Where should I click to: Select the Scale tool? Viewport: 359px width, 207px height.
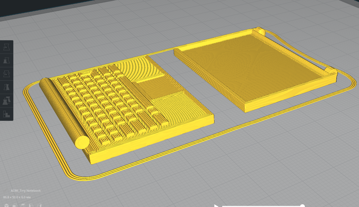(6, 60)
